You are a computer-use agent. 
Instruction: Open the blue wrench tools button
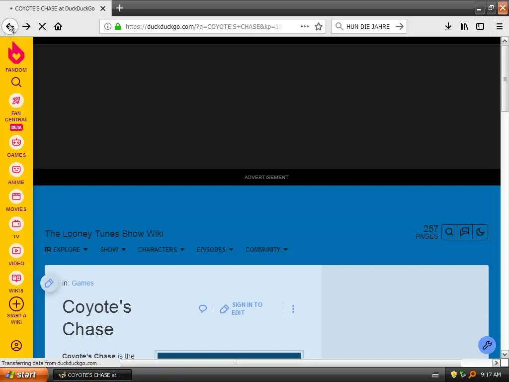coord(487,345)
